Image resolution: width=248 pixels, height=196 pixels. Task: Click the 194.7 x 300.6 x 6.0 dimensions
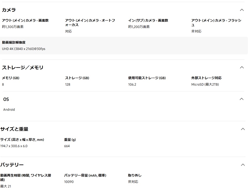(14, 146)
